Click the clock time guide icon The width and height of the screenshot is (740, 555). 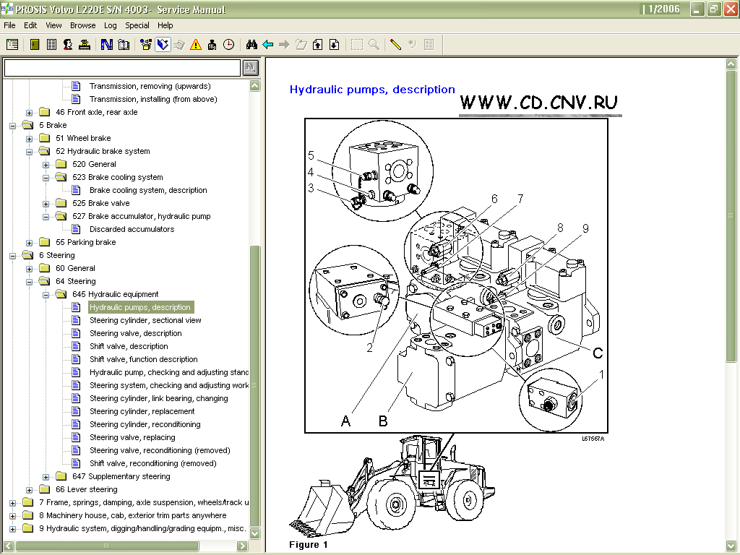point(228,45)
